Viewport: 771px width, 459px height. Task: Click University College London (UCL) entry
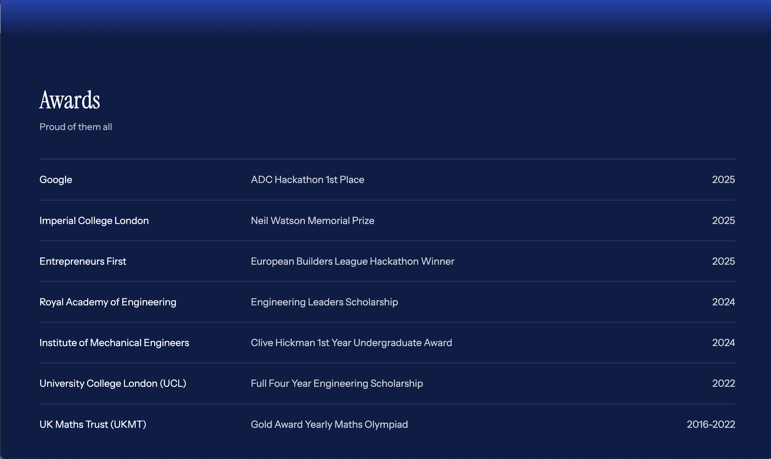click(x=113, y=383)
